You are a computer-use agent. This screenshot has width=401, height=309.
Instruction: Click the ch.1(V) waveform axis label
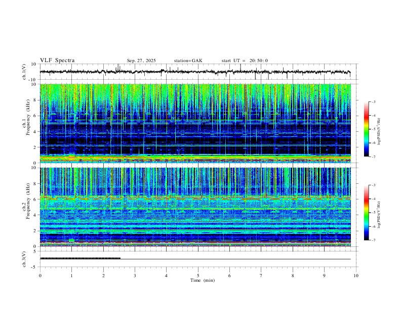point(24,72)
